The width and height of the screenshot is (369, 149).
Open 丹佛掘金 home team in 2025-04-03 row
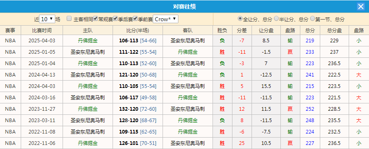88,41
